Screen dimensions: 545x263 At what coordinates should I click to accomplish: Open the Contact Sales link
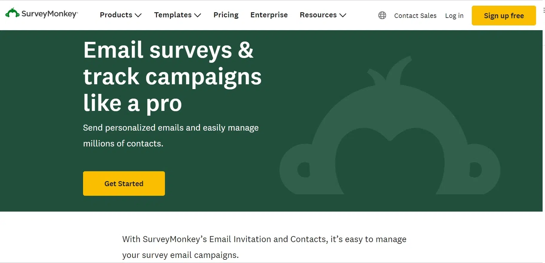click(x=415, y=16)
